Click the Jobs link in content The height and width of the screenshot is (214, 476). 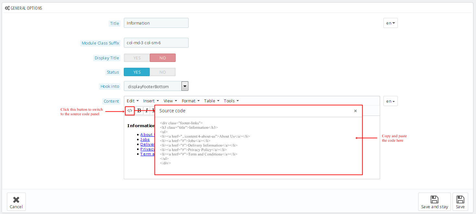(145, 139)
